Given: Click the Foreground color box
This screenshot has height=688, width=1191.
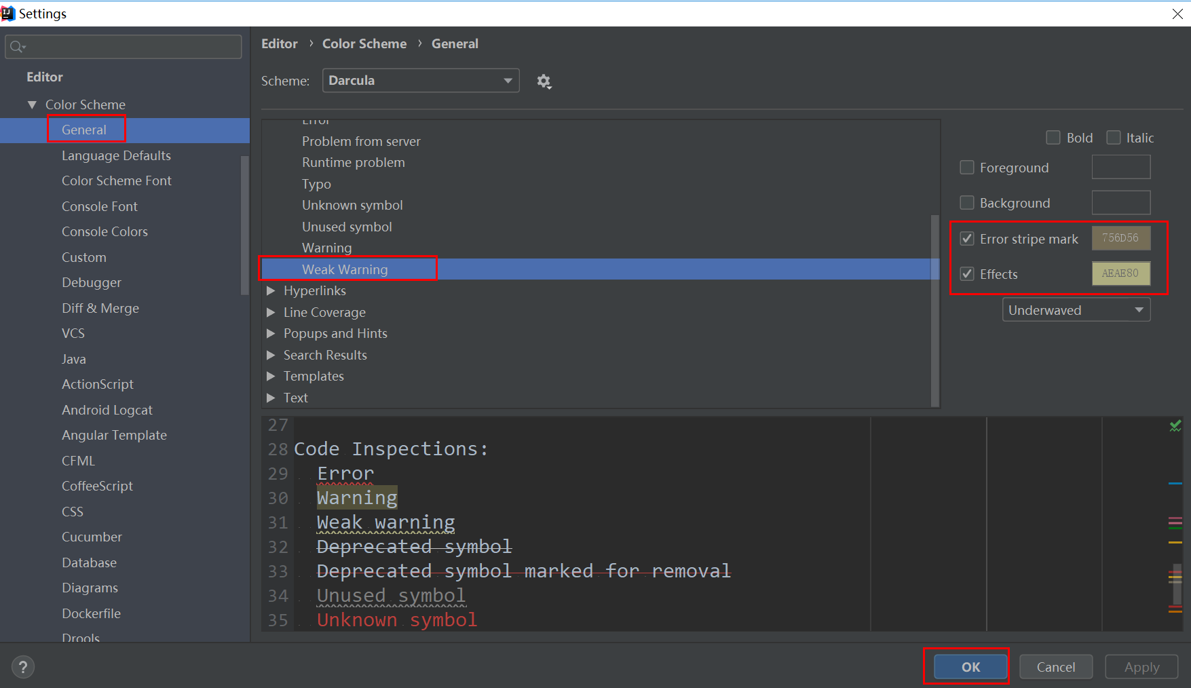Looking at the screenshot, I should [1121, 167].
